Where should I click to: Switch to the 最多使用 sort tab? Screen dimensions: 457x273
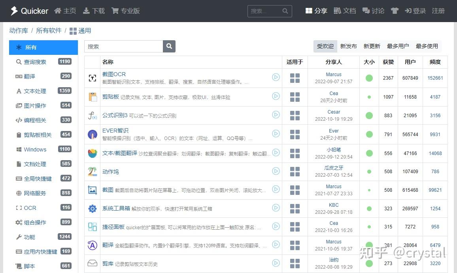[x=427, y=46]
